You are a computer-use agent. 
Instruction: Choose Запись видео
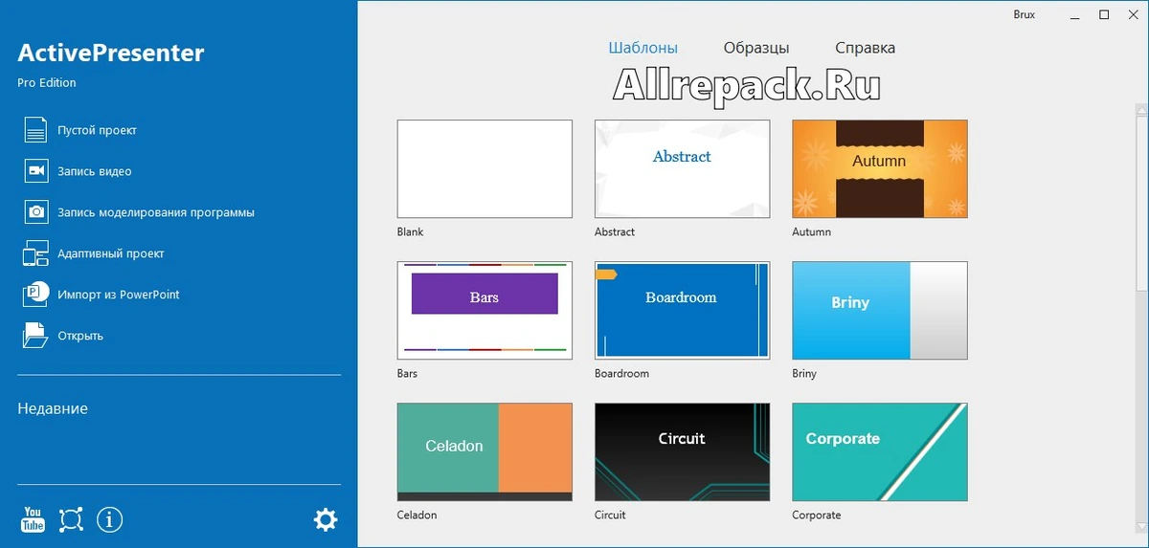click(x=95, y=171)
